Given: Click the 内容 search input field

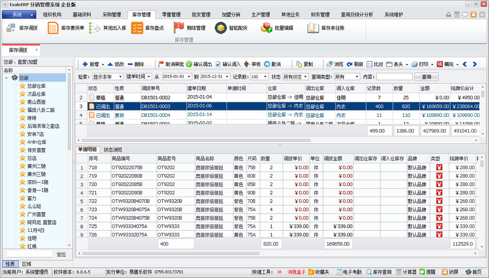Looking at the screenshot, I should [394, 77].
